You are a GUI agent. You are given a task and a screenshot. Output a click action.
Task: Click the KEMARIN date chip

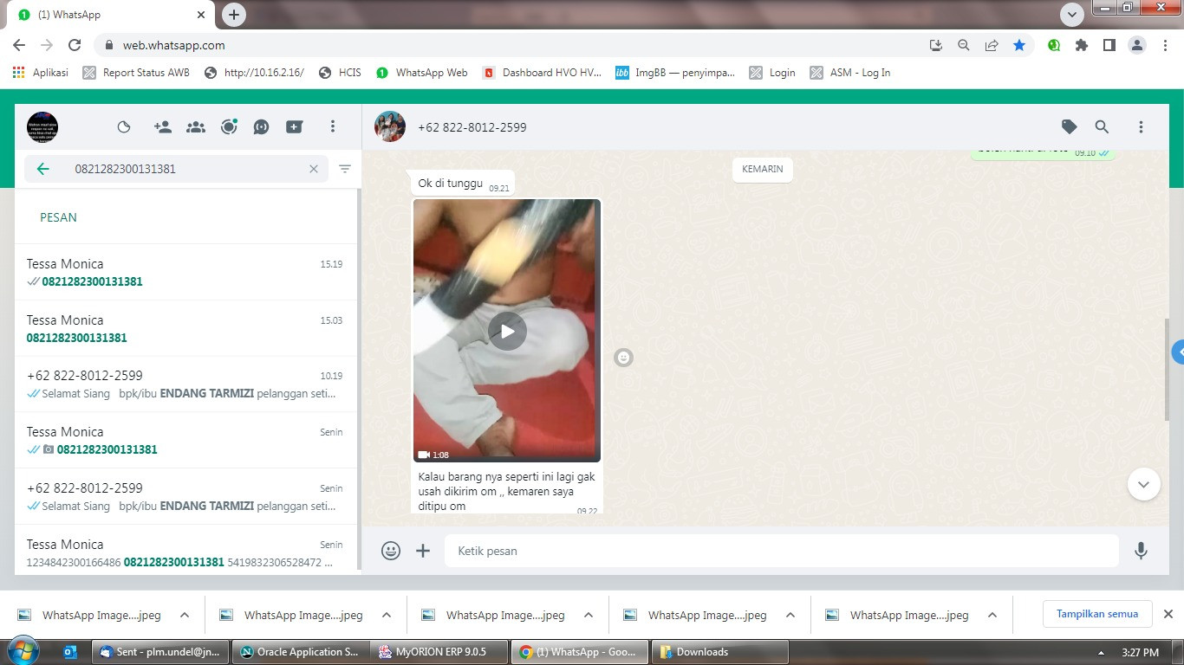[x=763, y=169]
